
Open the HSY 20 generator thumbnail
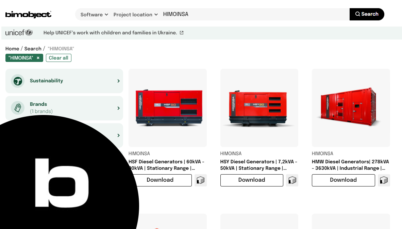pos(259,108)
